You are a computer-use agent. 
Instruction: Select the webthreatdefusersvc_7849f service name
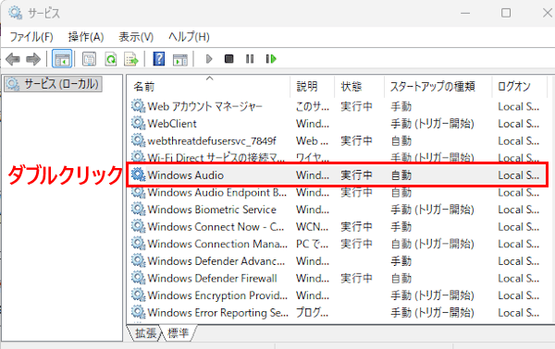click(x=212, y=140)
